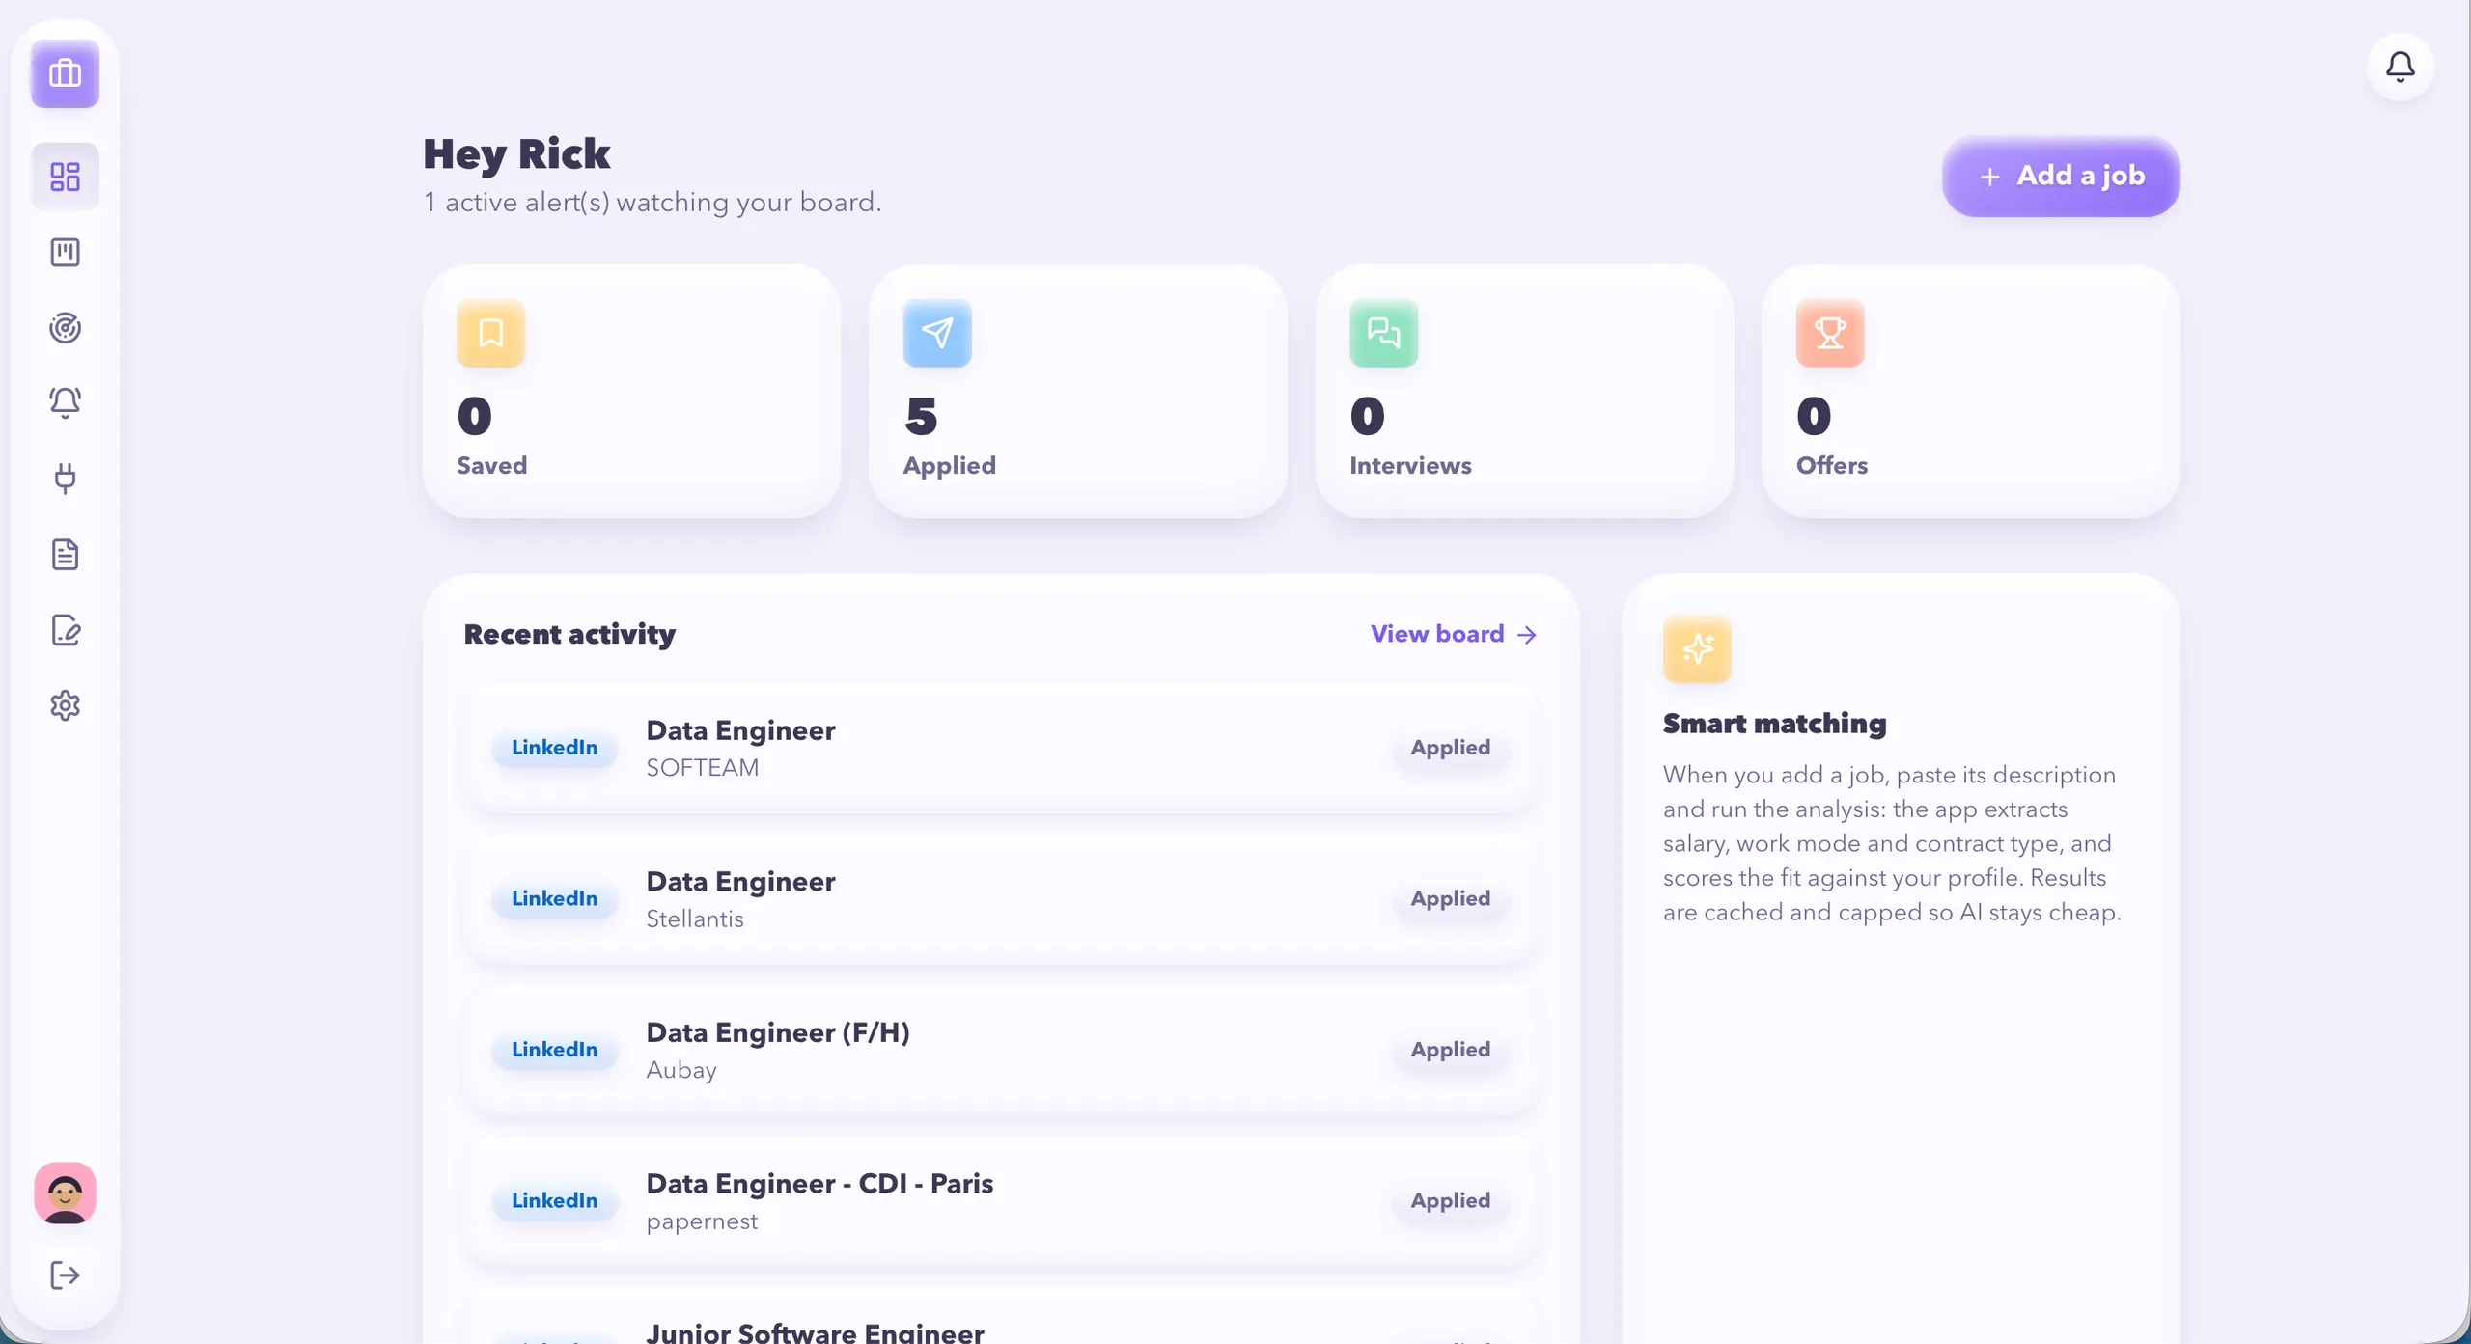Click the Saved bookmark icon
This screenshot has width=2471, height=1344.
coord(490,334)
